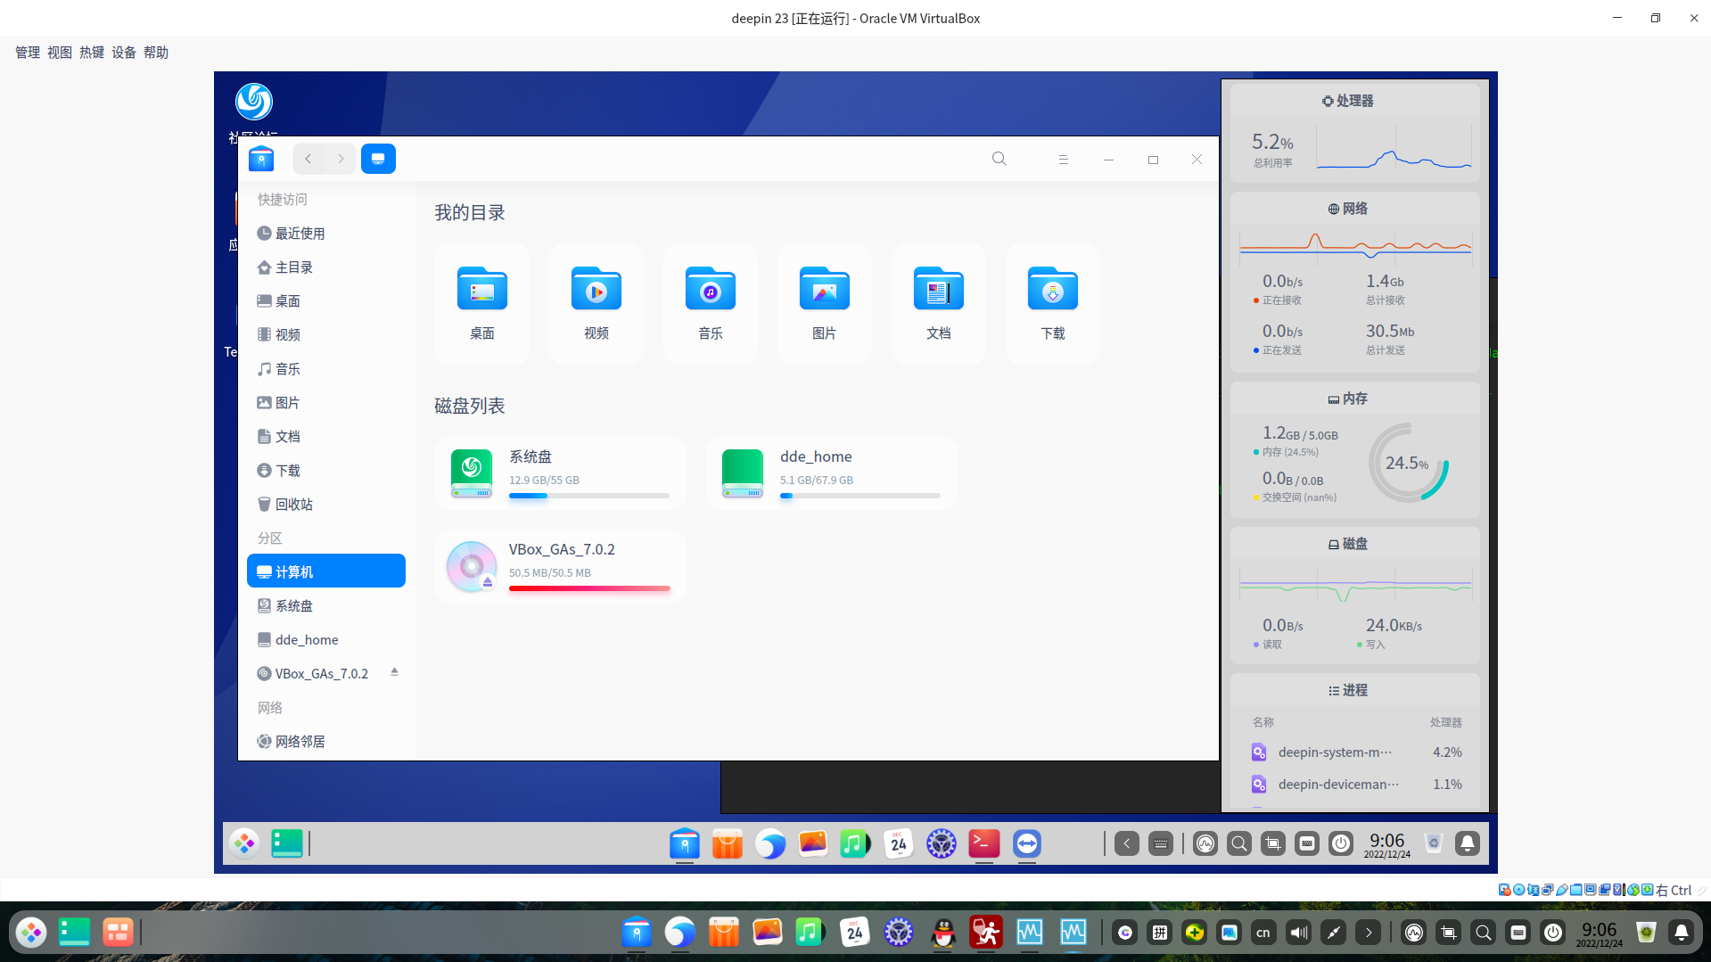Open notifications bell in the guest dock
The image size is (1711, 962).
1468,843
